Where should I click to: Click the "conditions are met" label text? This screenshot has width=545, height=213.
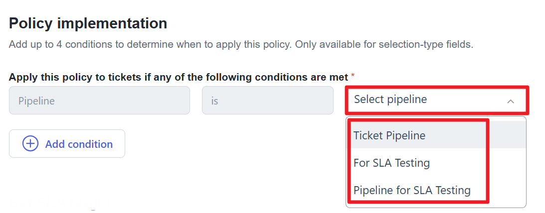click(302, 77)
